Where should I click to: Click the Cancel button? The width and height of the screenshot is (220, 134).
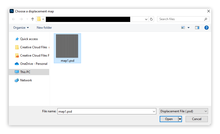[x=196, y=119]
